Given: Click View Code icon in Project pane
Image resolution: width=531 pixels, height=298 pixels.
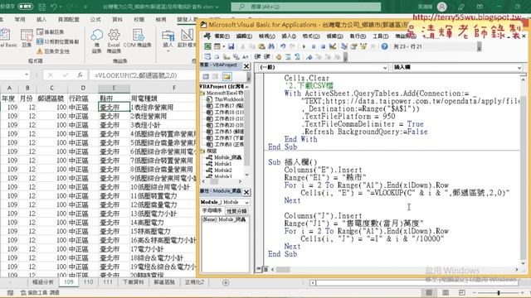Looking at the screenshot, I should click(x=206, y=77).
